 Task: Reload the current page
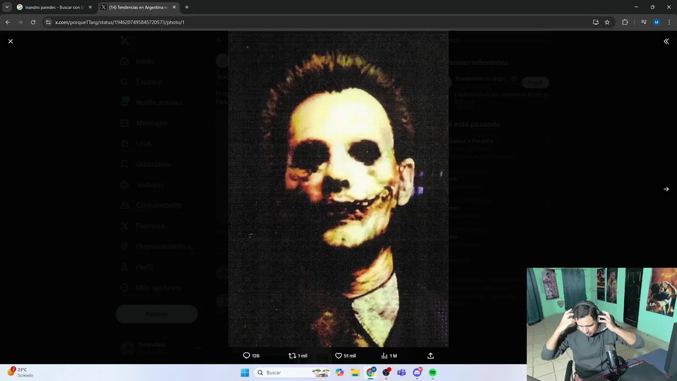pyautogui.click(x=33, y=22)
